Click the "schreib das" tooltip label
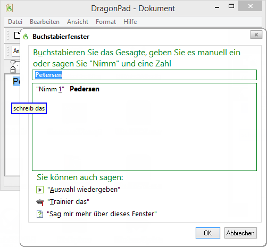The image size is (267, 247). pyautogui.click(x=29, y=108)
